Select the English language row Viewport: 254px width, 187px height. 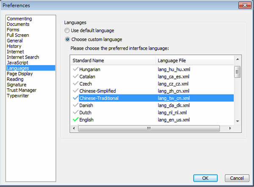pyautogui.click(x=152, y=120)
